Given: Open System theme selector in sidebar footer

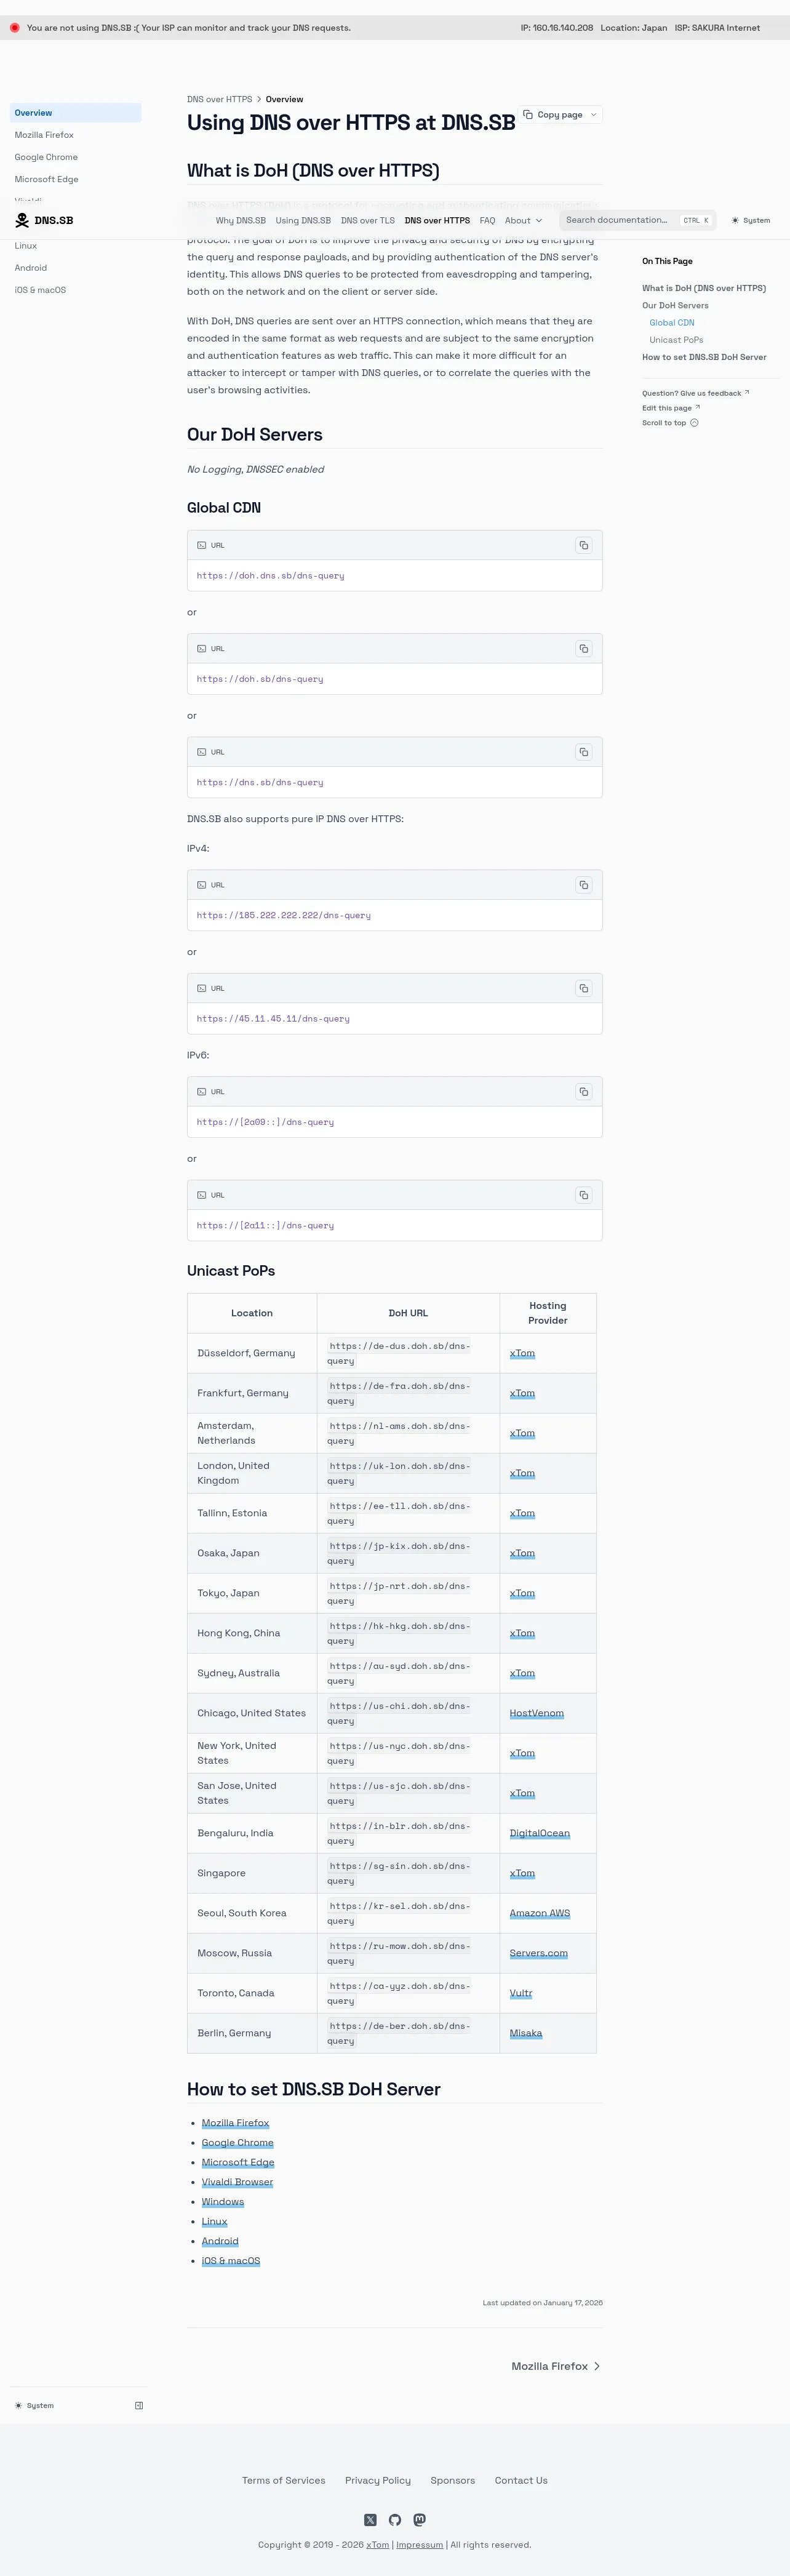Looking at the screenshot, I should tap(35, 2405).
